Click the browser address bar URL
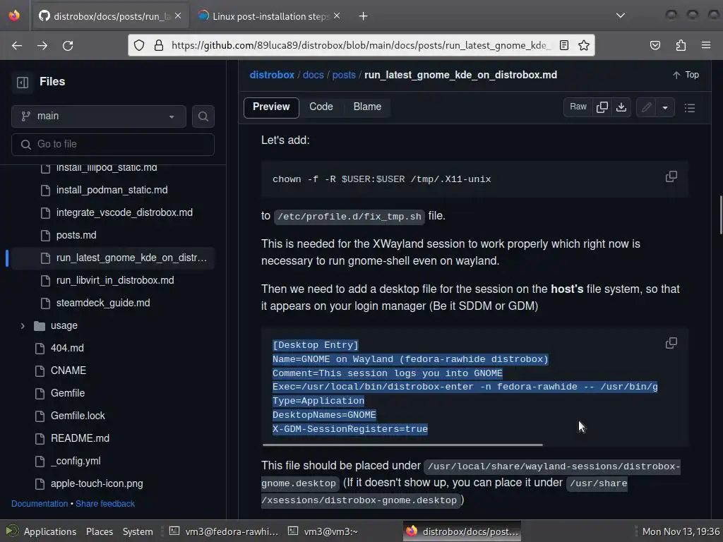The width and height of the screenshot is (723, 542). point(359,45)
